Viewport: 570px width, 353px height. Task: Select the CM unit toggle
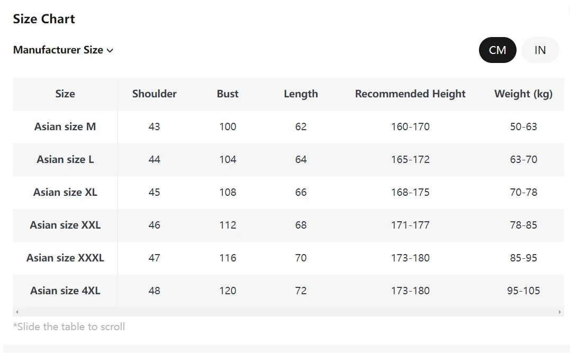[497, 50]
